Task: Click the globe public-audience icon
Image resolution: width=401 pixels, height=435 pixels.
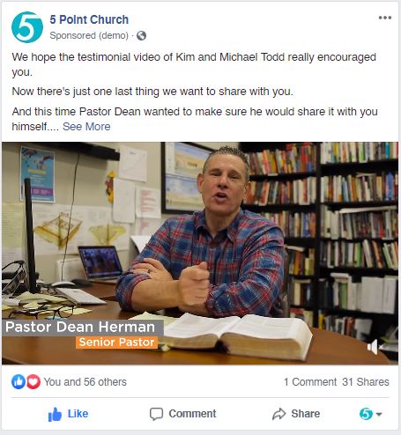Action: [x=141, y=36]
